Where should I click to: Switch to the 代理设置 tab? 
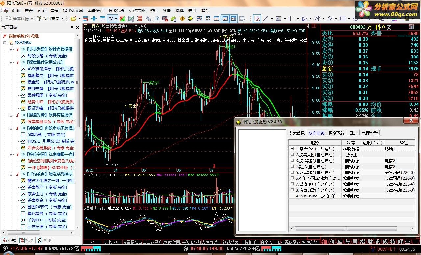pos(370,133)
